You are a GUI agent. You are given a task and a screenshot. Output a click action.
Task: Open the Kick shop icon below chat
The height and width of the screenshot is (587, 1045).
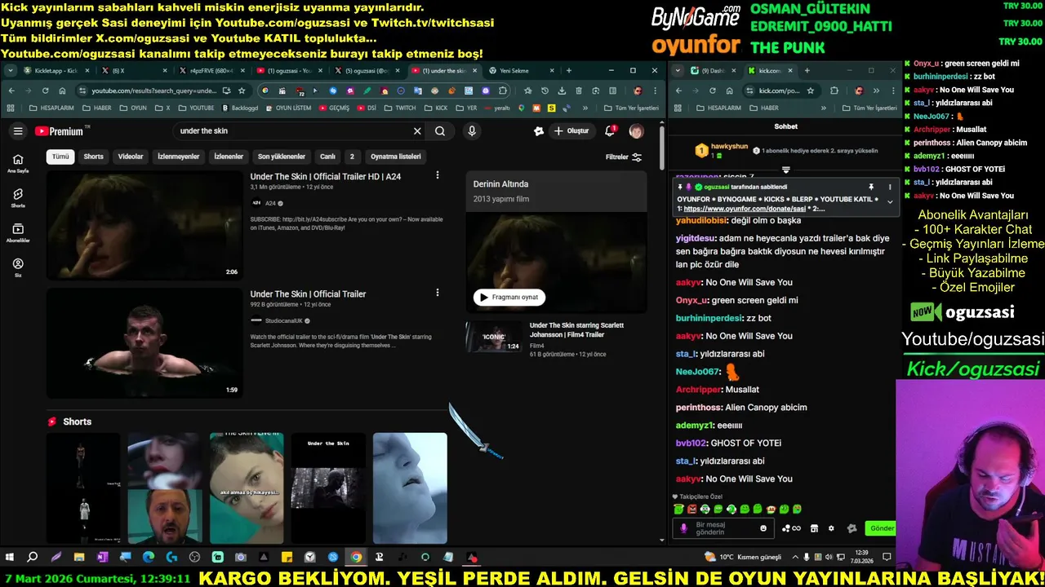pyautogui.click(x=814, y=528)
